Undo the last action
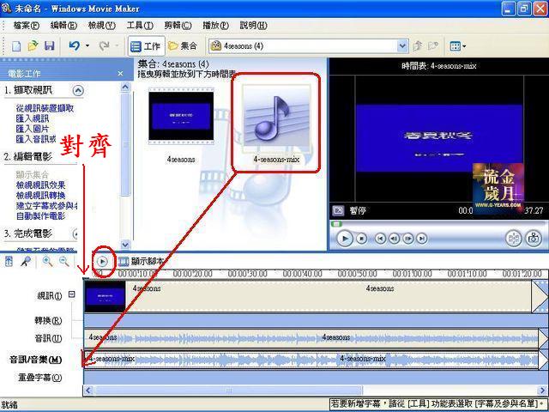The height and width of the screenshot is (412, 549). coord(75,45)
